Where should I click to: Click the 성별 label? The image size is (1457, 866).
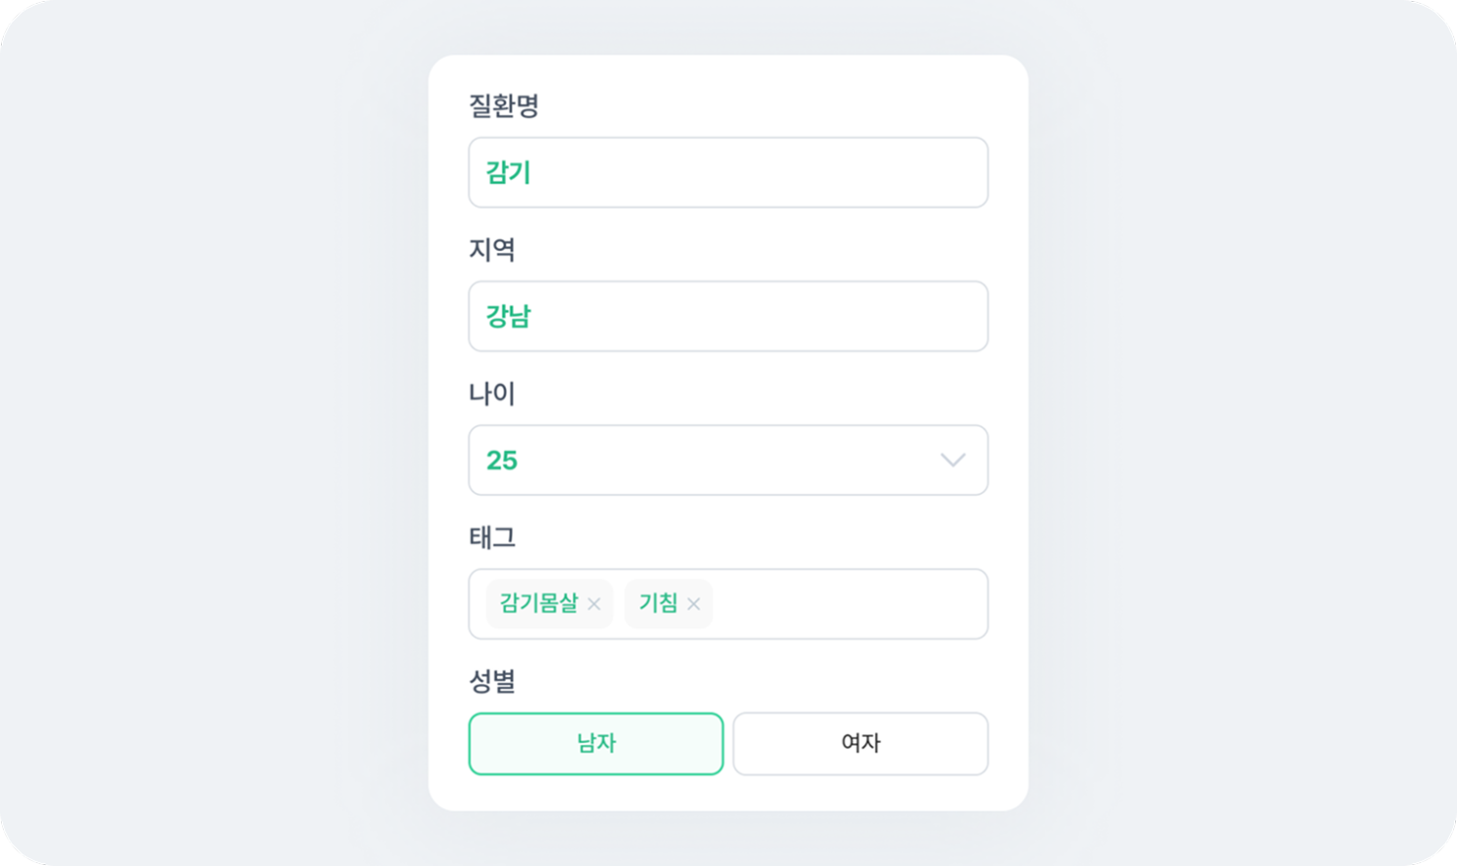[491, 680]
